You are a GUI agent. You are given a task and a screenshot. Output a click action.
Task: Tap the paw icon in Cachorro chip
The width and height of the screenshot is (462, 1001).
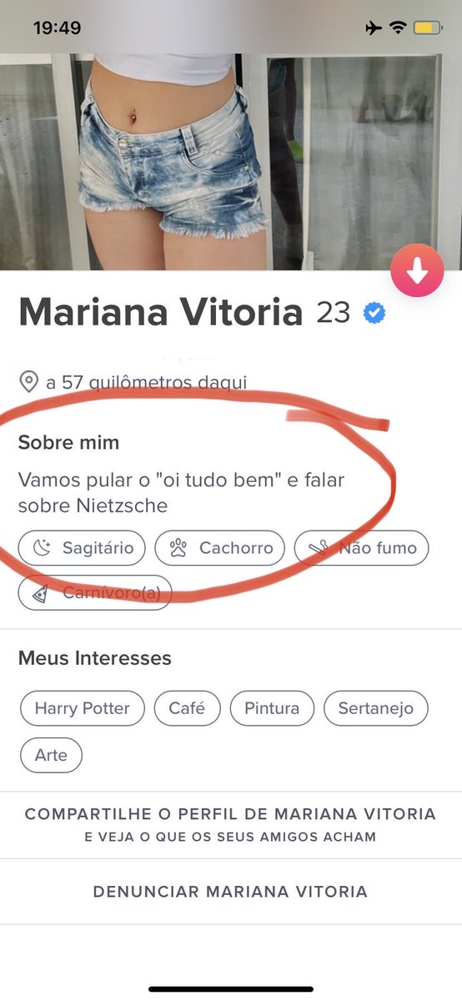coord(178,548)
